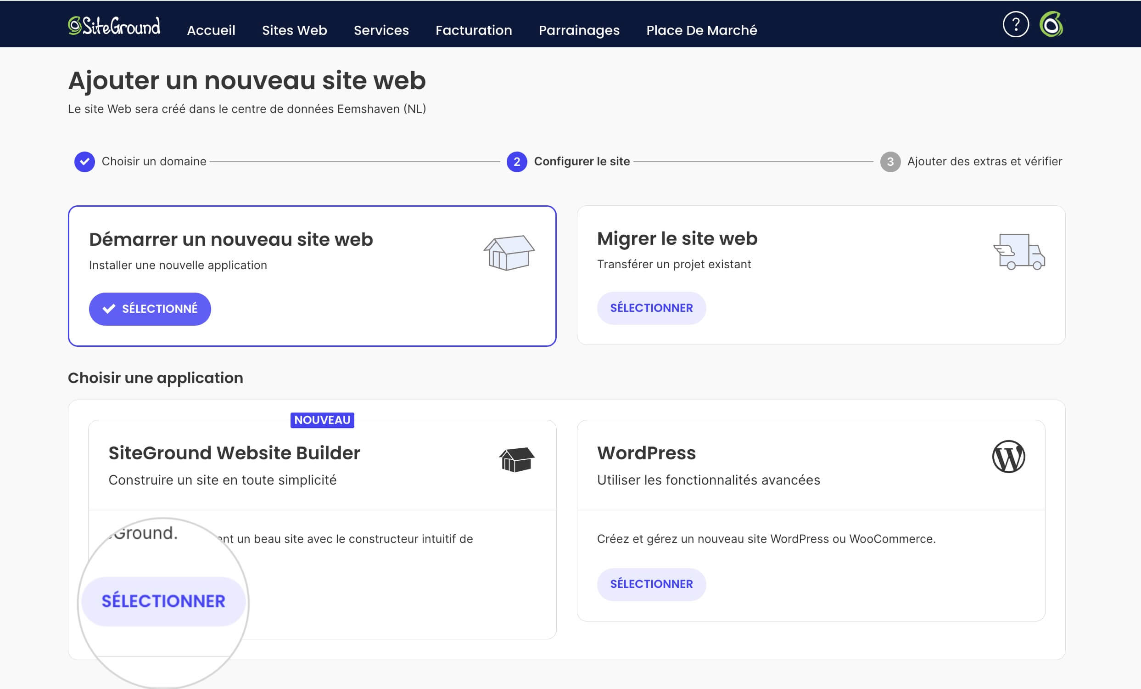Select Migrer le site web option
Image resolution: width=1141 pixels, height=689 pixels.
pos(651,308)
